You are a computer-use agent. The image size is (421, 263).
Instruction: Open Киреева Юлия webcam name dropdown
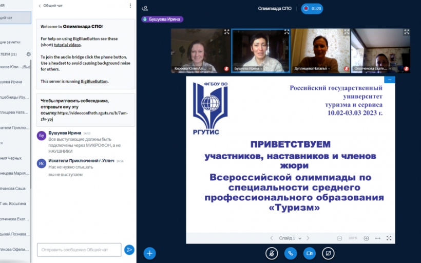[x=193, y=69]
